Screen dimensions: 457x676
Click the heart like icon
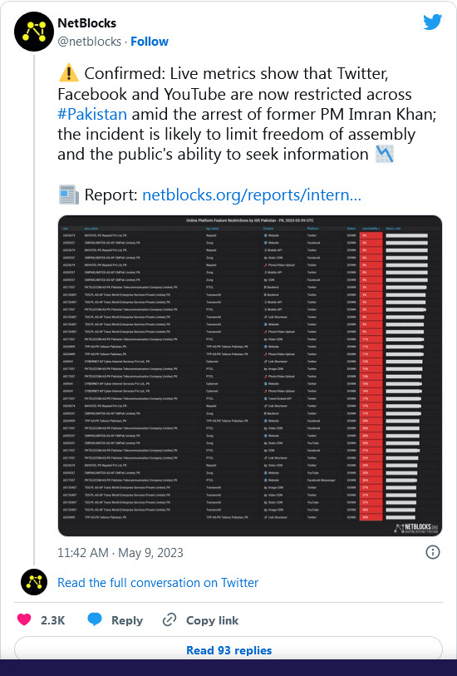(24, 619)
